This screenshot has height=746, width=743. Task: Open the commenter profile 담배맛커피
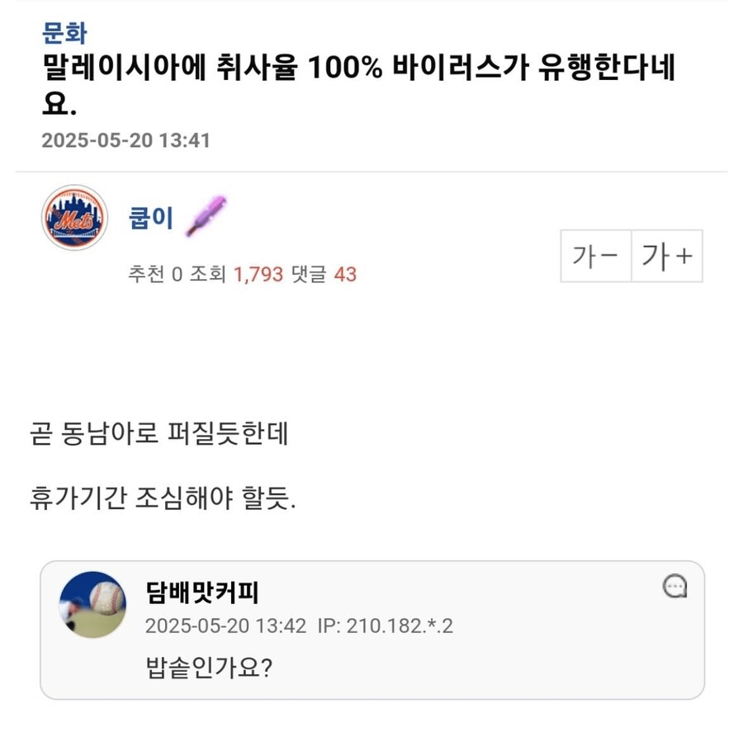(202, 593)
